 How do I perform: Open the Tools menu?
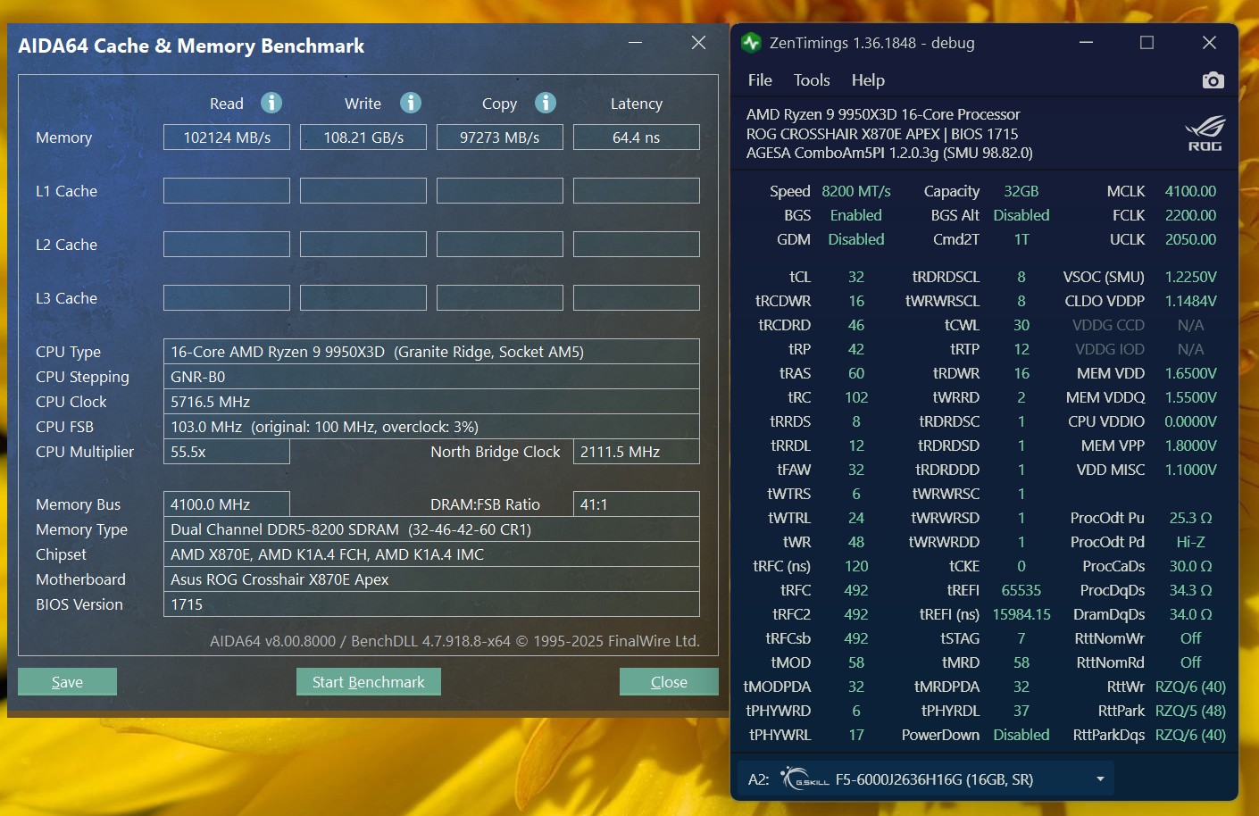coord(812,80)
